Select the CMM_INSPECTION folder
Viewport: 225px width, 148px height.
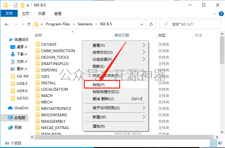coord(58,51)
